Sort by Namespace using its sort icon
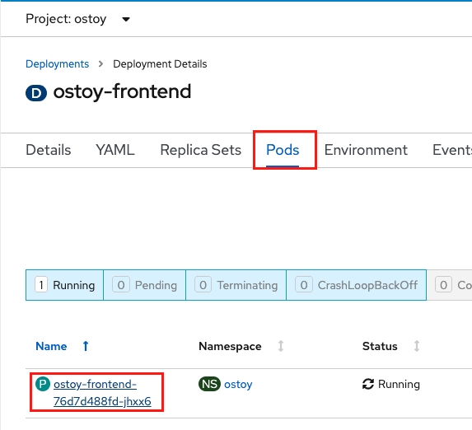472x430 pixels. pyautogui.click(x=281, y=346)
